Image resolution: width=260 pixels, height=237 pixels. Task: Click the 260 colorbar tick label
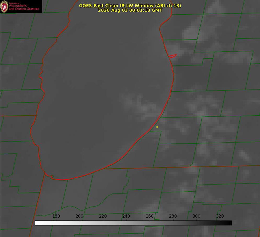pos(149,216)
